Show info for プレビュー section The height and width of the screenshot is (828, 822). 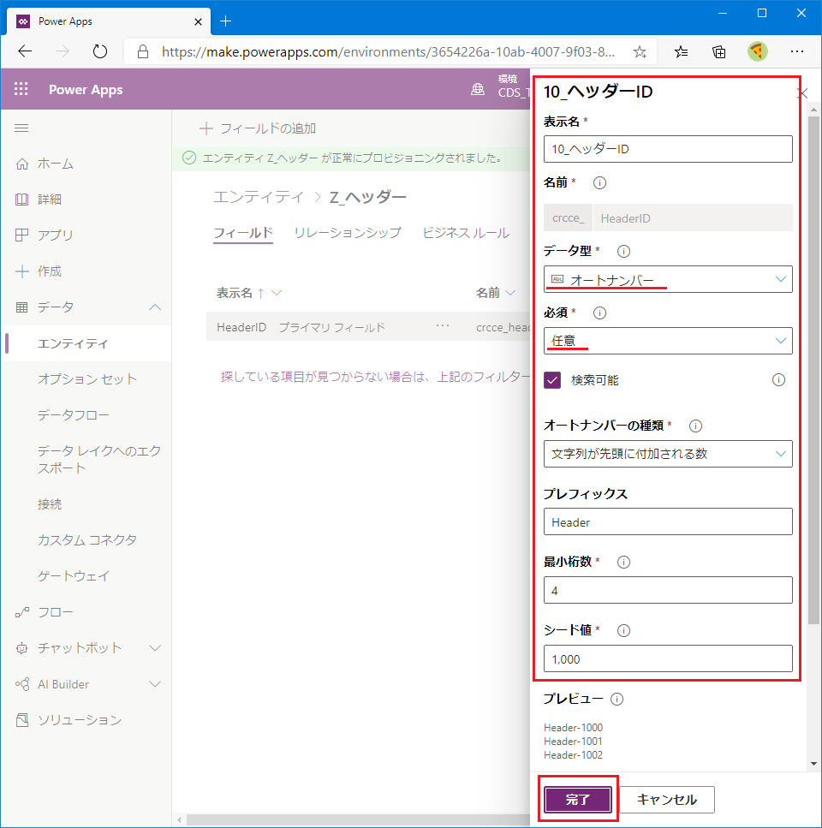tap(616, 700)
